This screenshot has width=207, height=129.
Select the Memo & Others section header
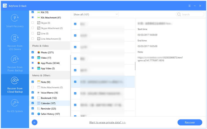click(50, 75)
